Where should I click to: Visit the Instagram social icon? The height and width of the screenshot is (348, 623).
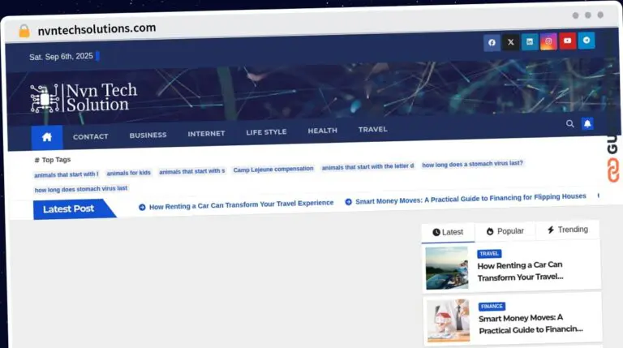point(548,41)
